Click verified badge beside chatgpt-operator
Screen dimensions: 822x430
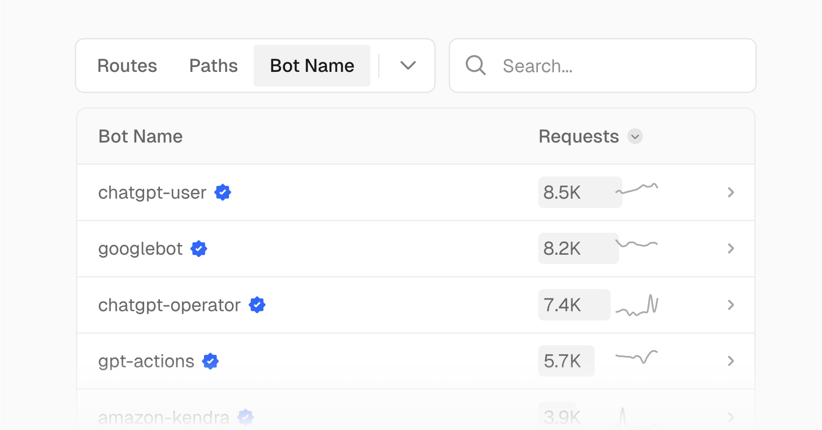[x=257, y=305]
